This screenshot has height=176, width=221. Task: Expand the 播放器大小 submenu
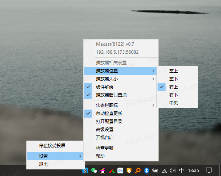[x=120, y=79]
